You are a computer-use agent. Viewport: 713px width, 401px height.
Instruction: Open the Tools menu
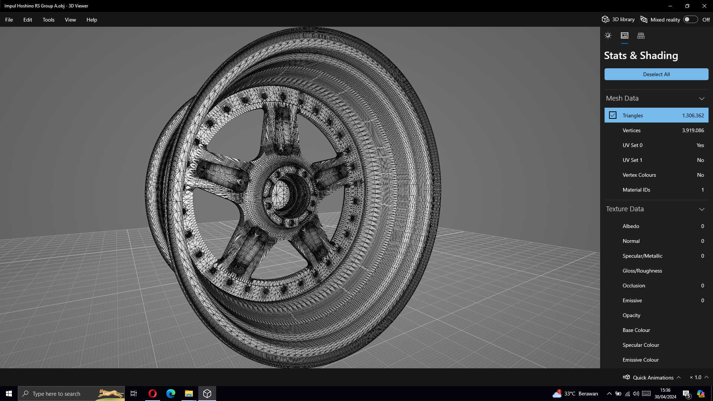click(x=48, y=20)
